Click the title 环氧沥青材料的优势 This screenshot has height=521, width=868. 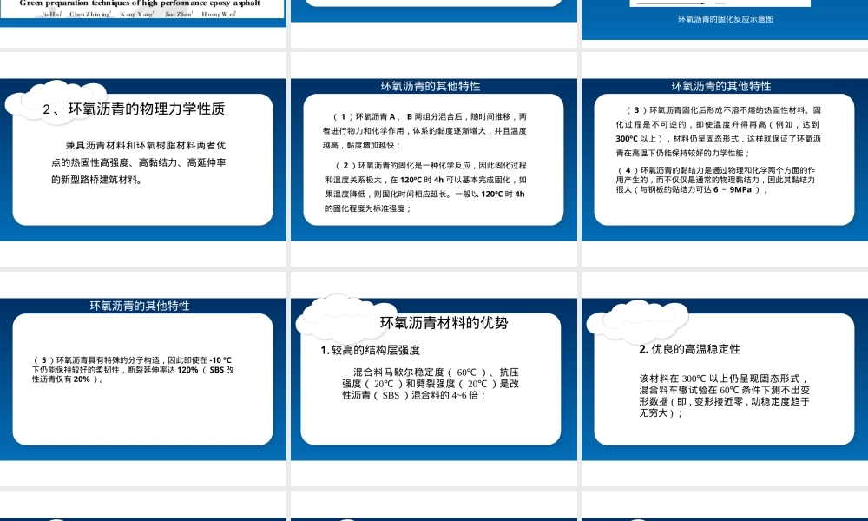(x=444, y=323)
